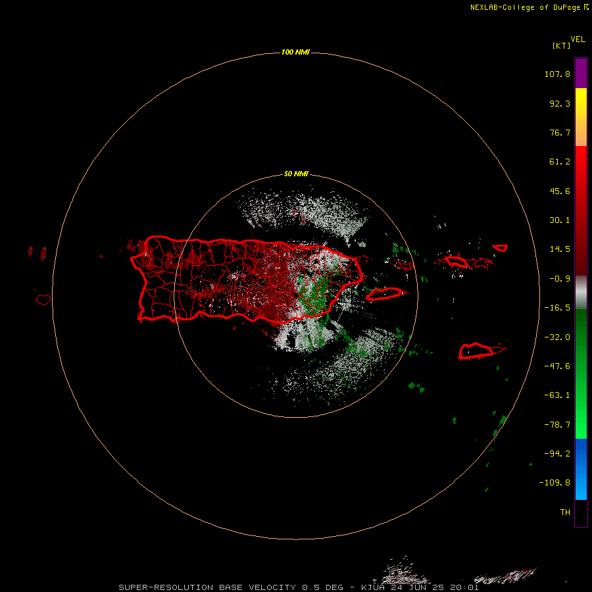Click the 14.5 velocity scale value
Image resolution: width=592 pixels, height=592 pixels.
[x=560, y=249]
